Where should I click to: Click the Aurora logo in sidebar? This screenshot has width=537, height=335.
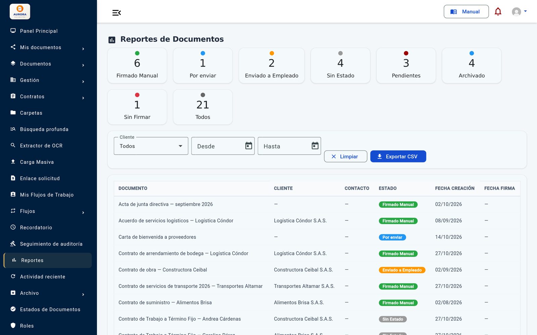point(20,11)
